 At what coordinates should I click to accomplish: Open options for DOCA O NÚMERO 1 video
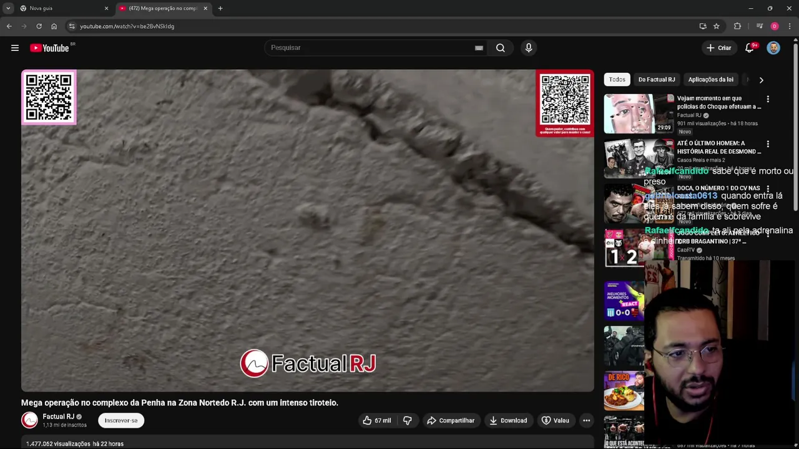click(x=768, y=189)
